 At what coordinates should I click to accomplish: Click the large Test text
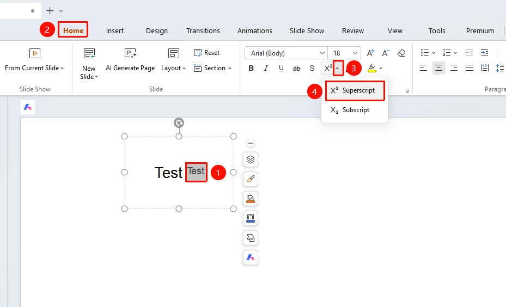click(168, 173)
